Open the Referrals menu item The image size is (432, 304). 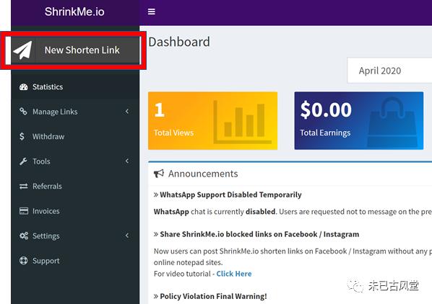point(75,186)
